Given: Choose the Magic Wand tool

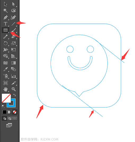Looking at the screenshot, I should tap(5, 11).
